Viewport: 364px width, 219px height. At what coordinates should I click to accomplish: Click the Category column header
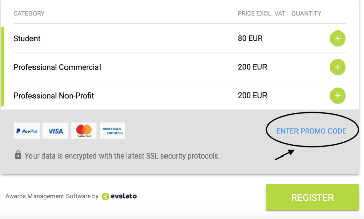tap(29, 13)
